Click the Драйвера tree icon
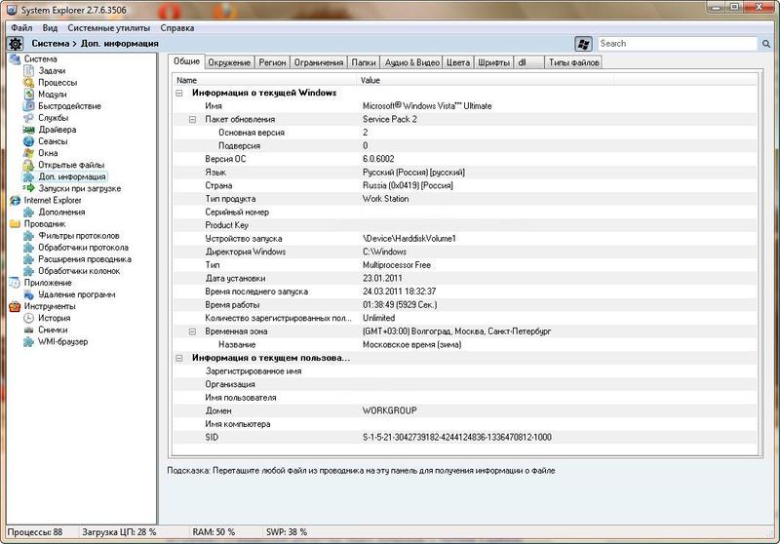The height and width of the screenshot is (544, 780). (29, 130)
